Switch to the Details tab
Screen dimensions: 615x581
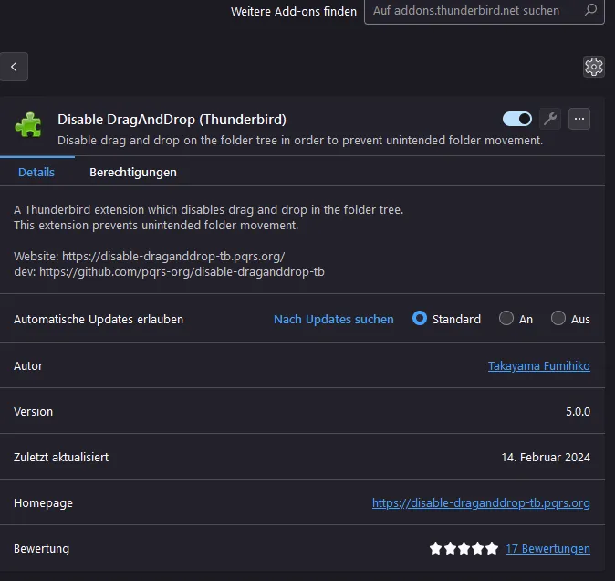pos(36,173)
